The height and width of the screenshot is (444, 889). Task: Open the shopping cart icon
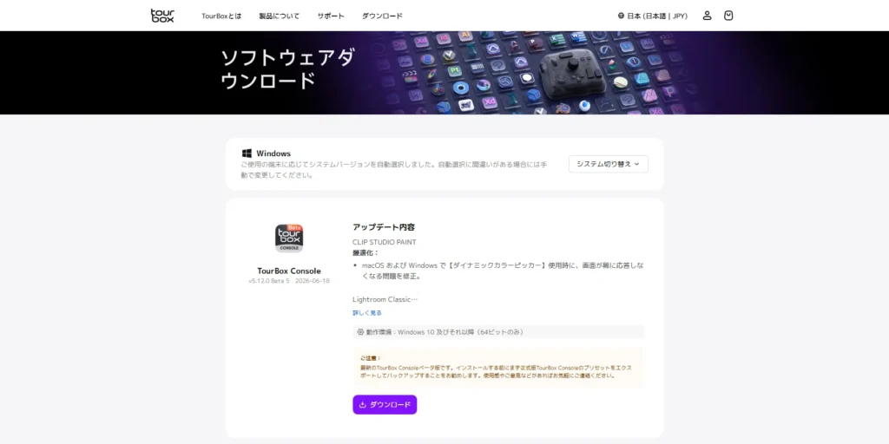(x=728, y=16)
